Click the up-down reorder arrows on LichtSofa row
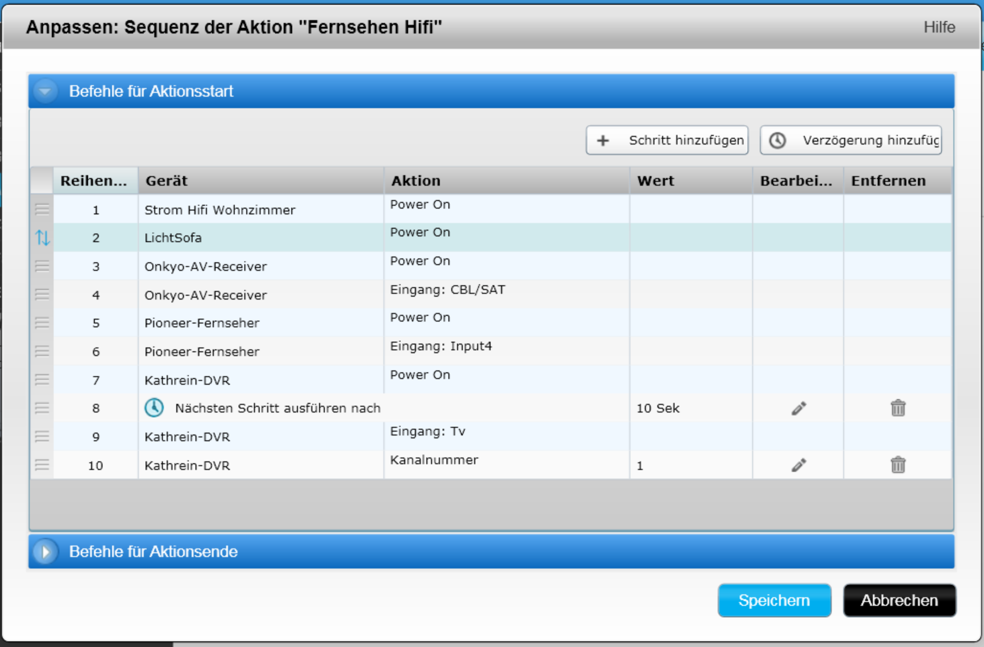 click(42, 237)
